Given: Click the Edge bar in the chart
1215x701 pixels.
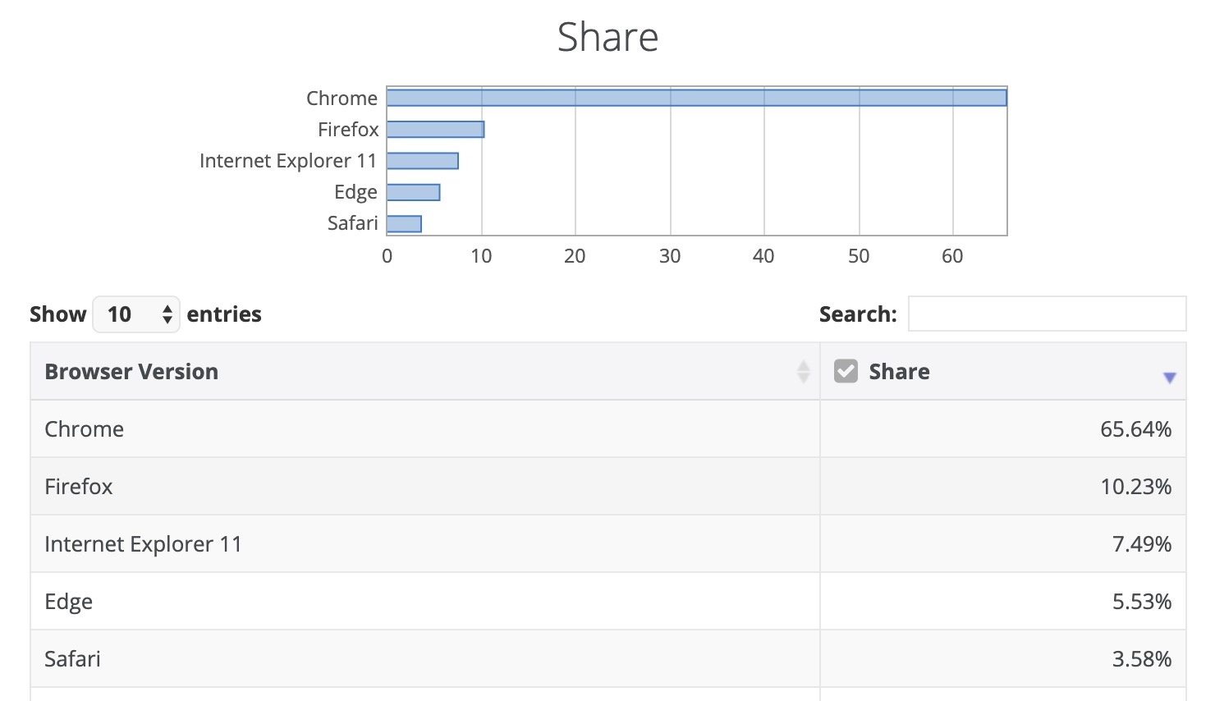Looking at the screenshot, I should pyautogui.click(x=413, y=192).
